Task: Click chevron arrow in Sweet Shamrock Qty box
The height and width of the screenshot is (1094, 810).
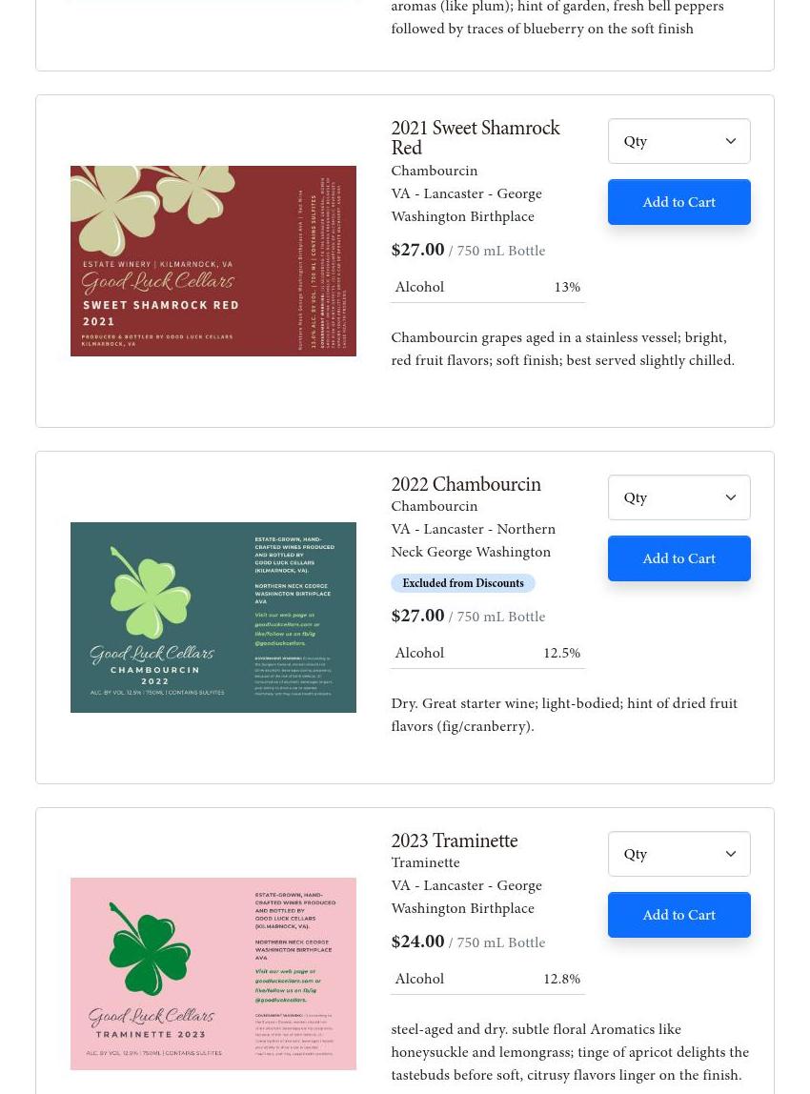Action: pyautogui.click(x=731, y=141)
